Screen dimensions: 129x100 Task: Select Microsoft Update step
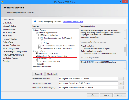(10, 26)
